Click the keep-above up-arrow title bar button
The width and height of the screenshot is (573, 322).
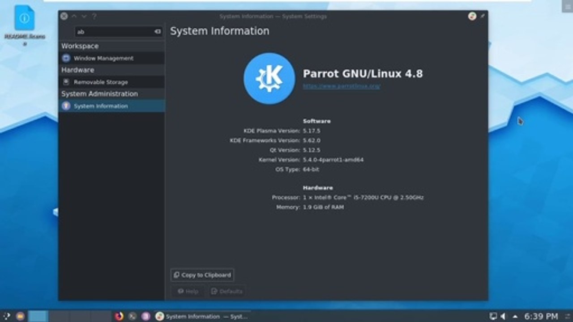click(x=74, y=16)
